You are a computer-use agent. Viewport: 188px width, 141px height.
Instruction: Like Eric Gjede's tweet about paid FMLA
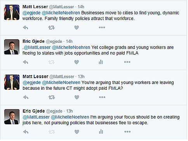pyautogui.click(x=77, y=62)
